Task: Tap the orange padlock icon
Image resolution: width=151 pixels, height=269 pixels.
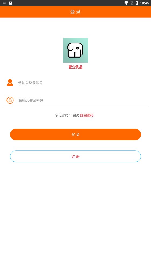Action: (10, 100)
